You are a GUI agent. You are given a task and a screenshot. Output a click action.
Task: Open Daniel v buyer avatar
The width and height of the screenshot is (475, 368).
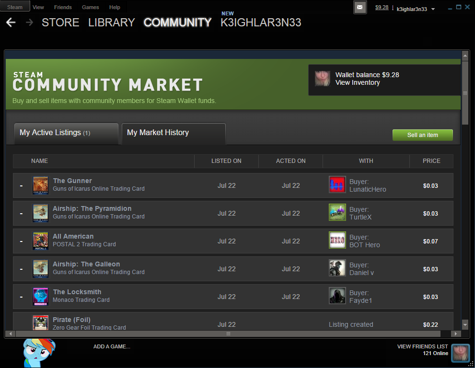pyautogui.click(x=337, y=268)
